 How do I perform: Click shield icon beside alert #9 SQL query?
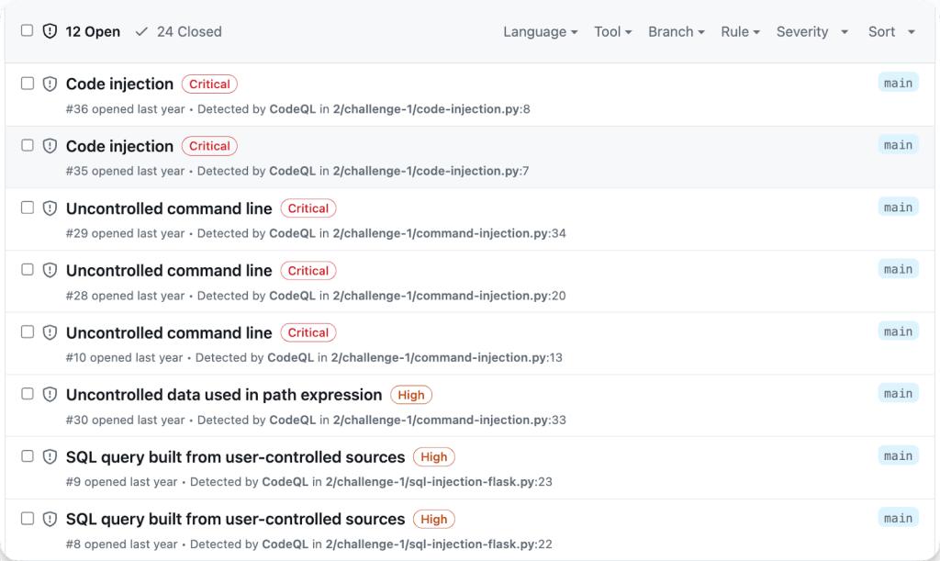point(50,457)
